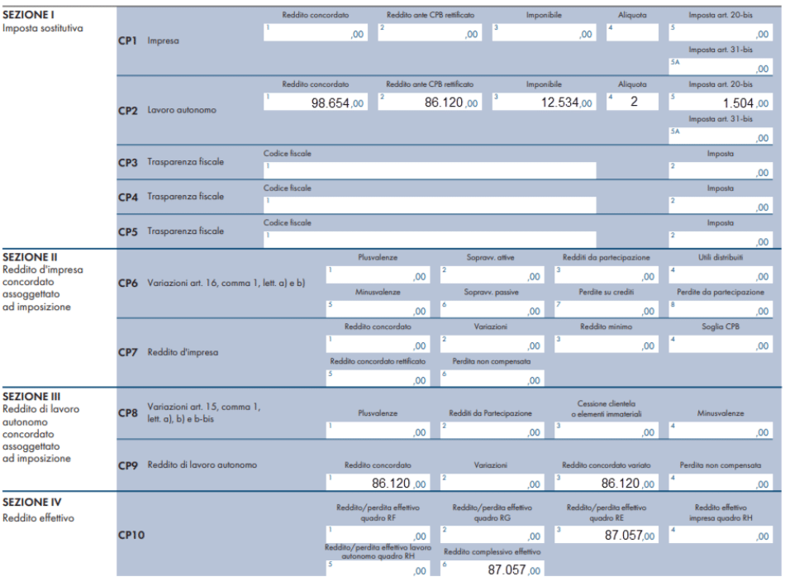
Task: Click the CP1 Impresa Reddito concordato field
Action: (x=315, y=33)
